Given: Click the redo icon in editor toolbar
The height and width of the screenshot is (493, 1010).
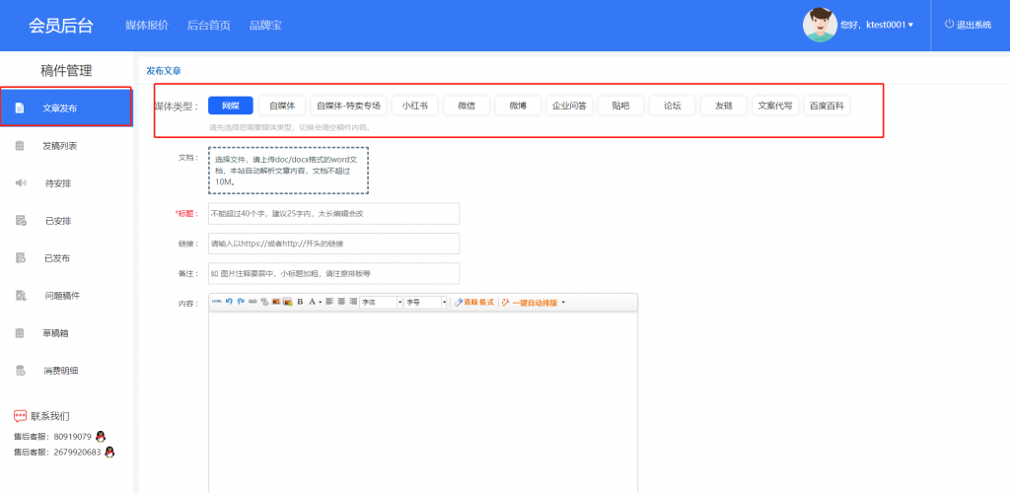Looking at the screenshot, I should 241,301.
